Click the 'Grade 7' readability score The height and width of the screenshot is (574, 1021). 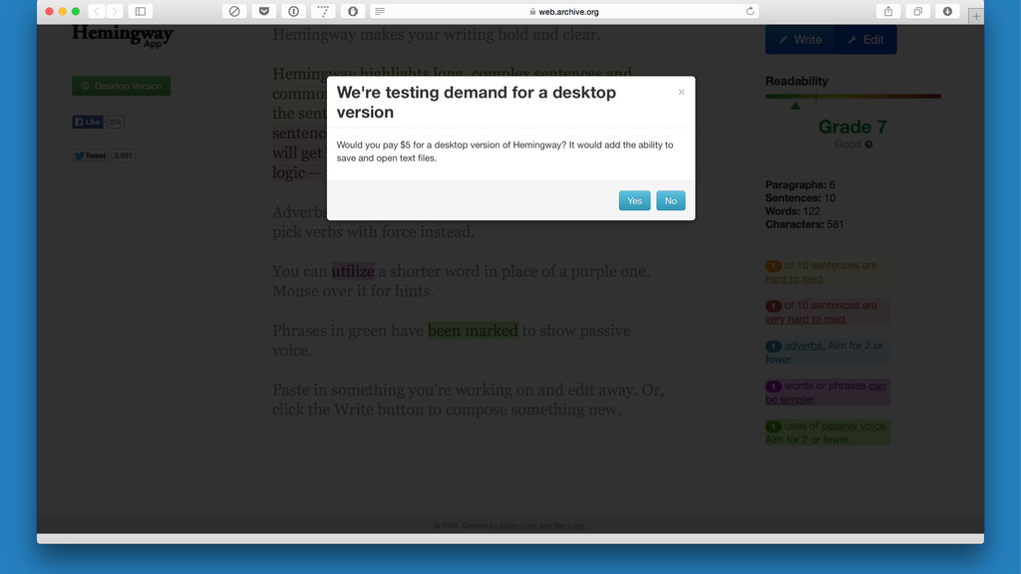coord(852,127)
